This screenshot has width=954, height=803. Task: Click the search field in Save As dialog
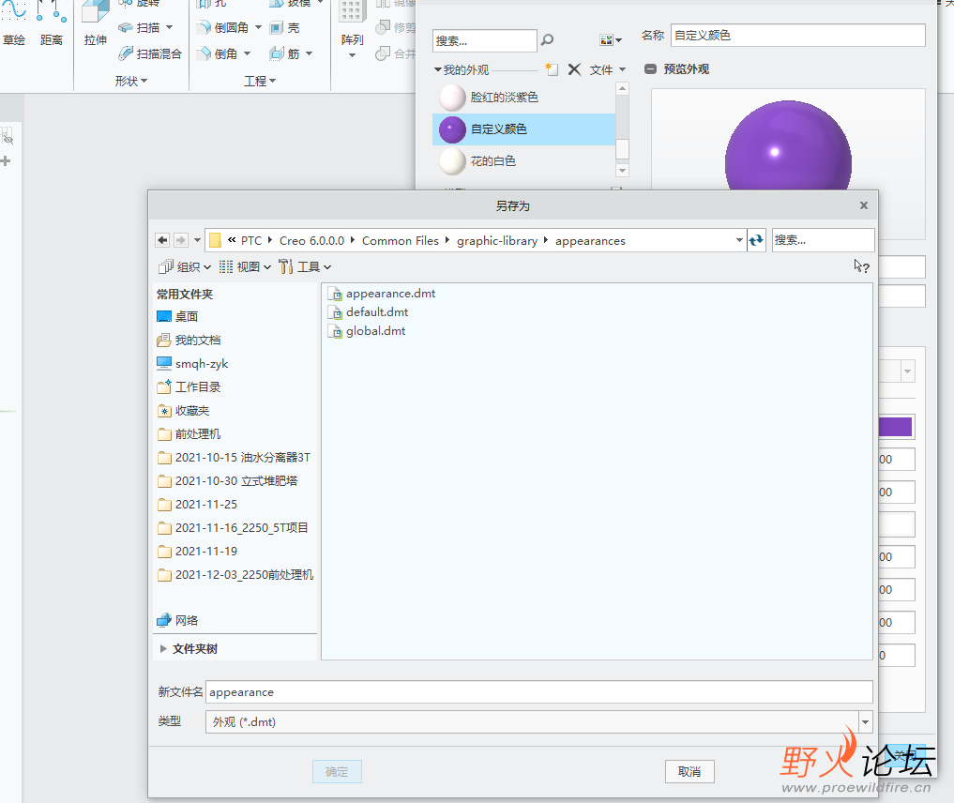pos(824,240)
